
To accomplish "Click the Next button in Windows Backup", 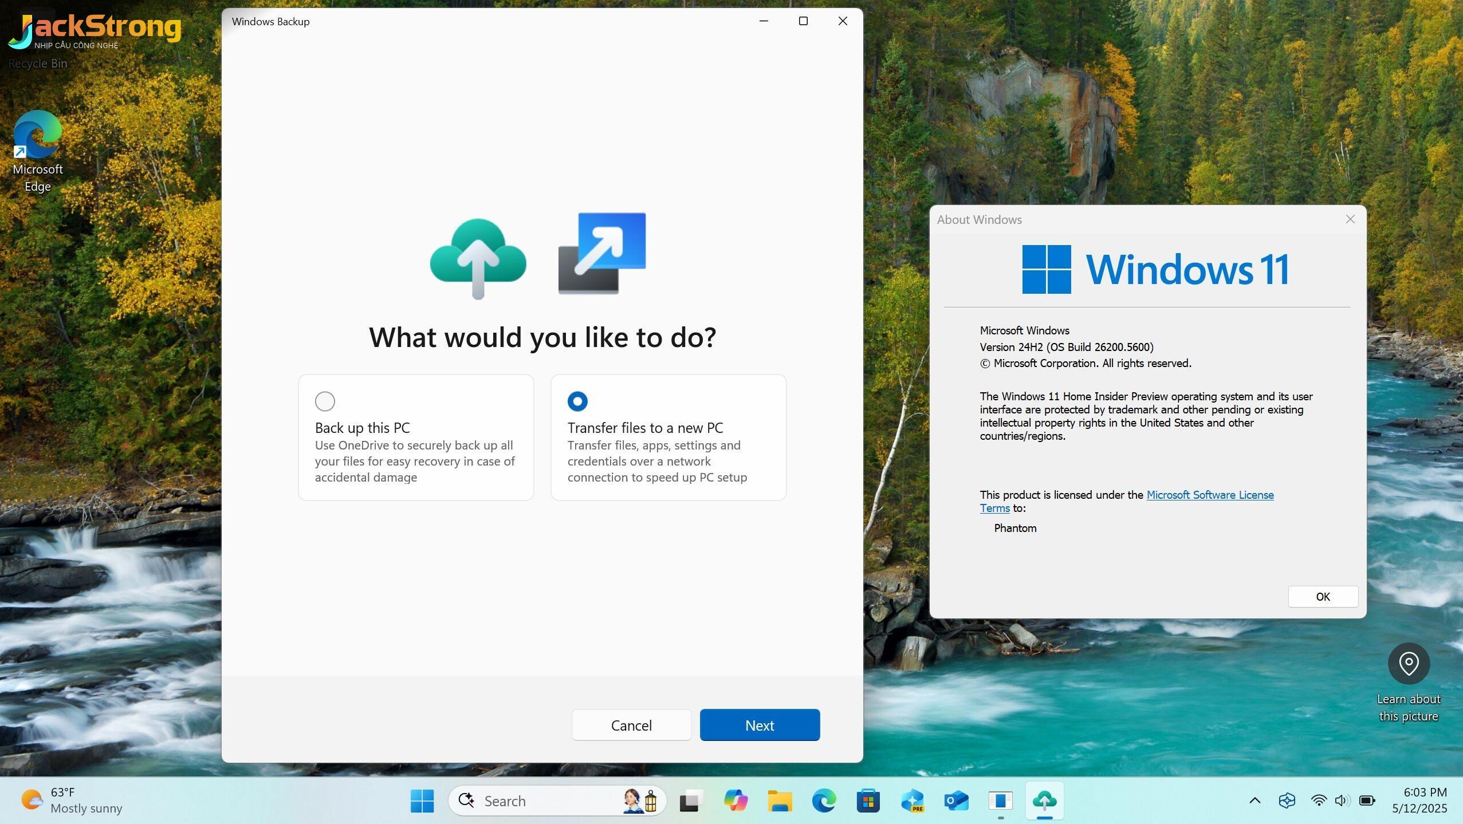I will coord(760,725).
